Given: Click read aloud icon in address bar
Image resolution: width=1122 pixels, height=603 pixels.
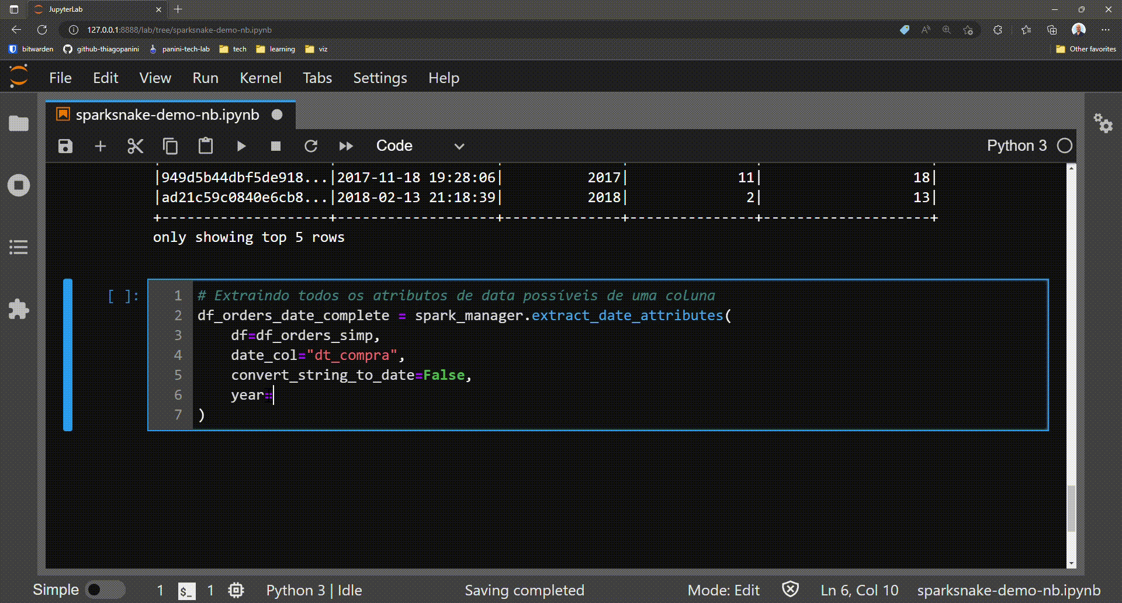Looking at the screenshot, I should point(926,30).
